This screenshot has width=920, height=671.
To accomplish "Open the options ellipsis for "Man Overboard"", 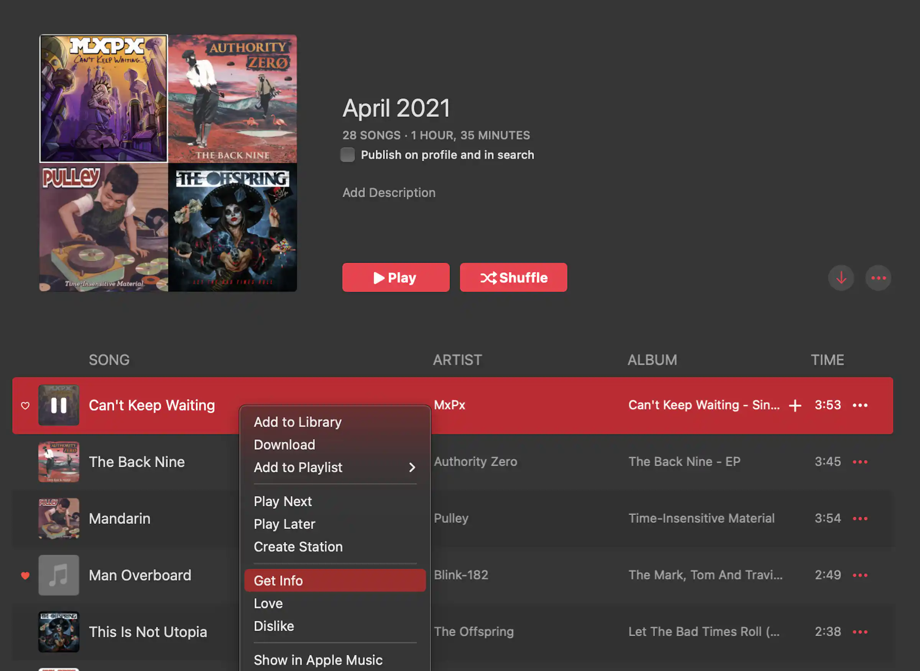I will click(860, 575).
